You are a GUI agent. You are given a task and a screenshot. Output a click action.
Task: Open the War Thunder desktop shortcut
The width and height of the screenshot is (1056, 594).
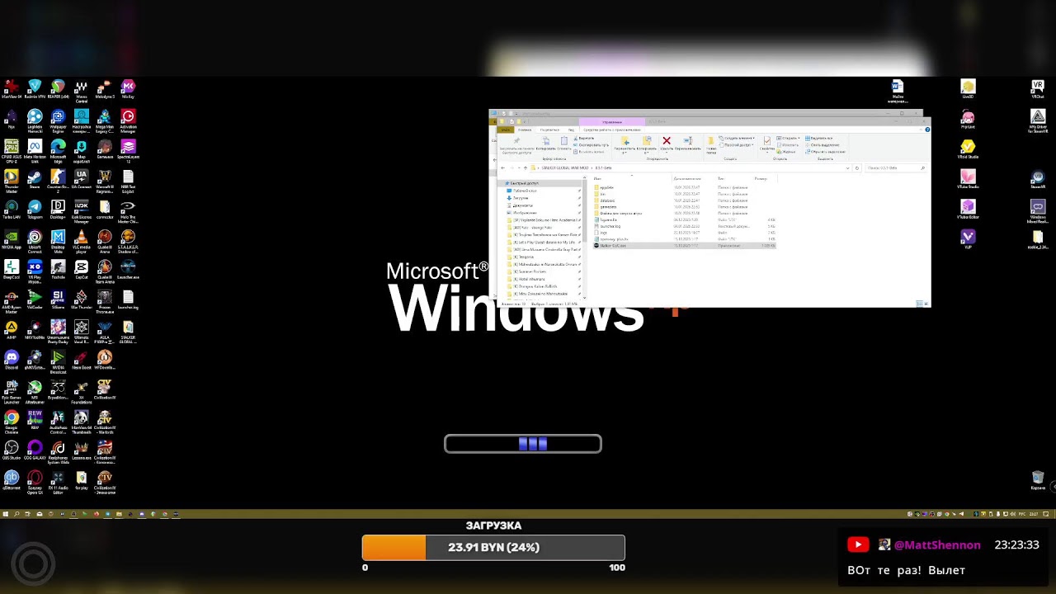(81, 299)
